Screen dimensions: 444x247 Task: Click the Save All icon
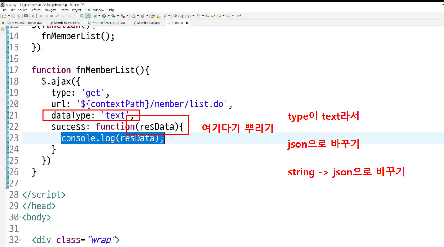pos(19,16)
